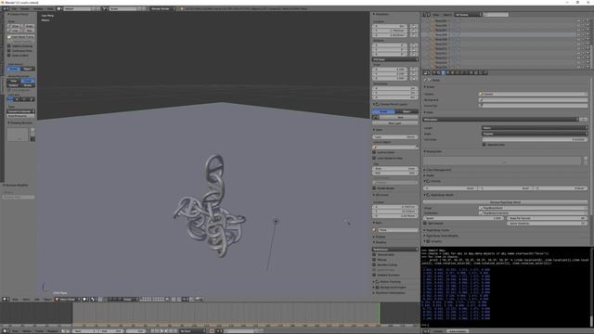This screenshot has width=594, height=334.
Task: Open the XYZ Euler rotation mode dropdown
Action: click(395, 59)
